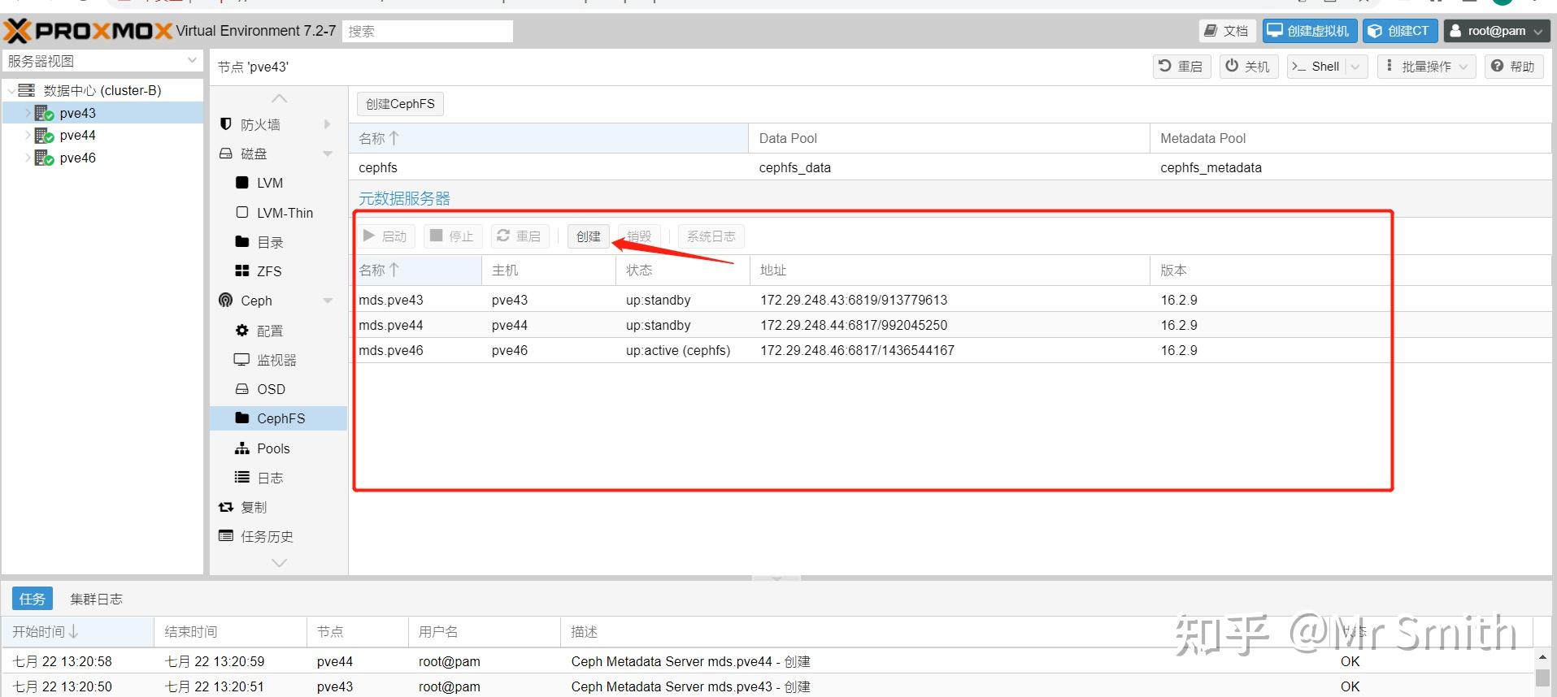Expand the pve44 node tree
Screen dimensions: 1557x697
point(28,136)
